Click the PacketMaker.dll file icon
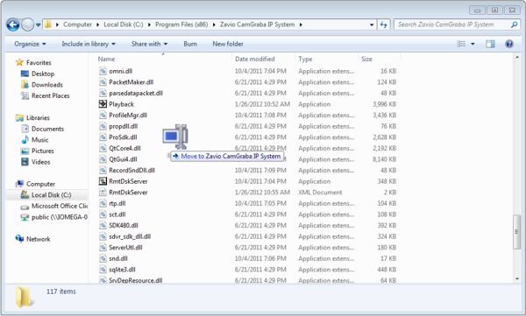Viewport: 526px width, 316px height. point(103,82)
